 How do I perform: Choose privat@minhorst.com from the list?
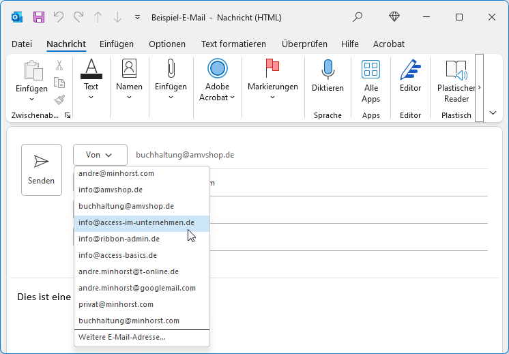pos(116,304)
